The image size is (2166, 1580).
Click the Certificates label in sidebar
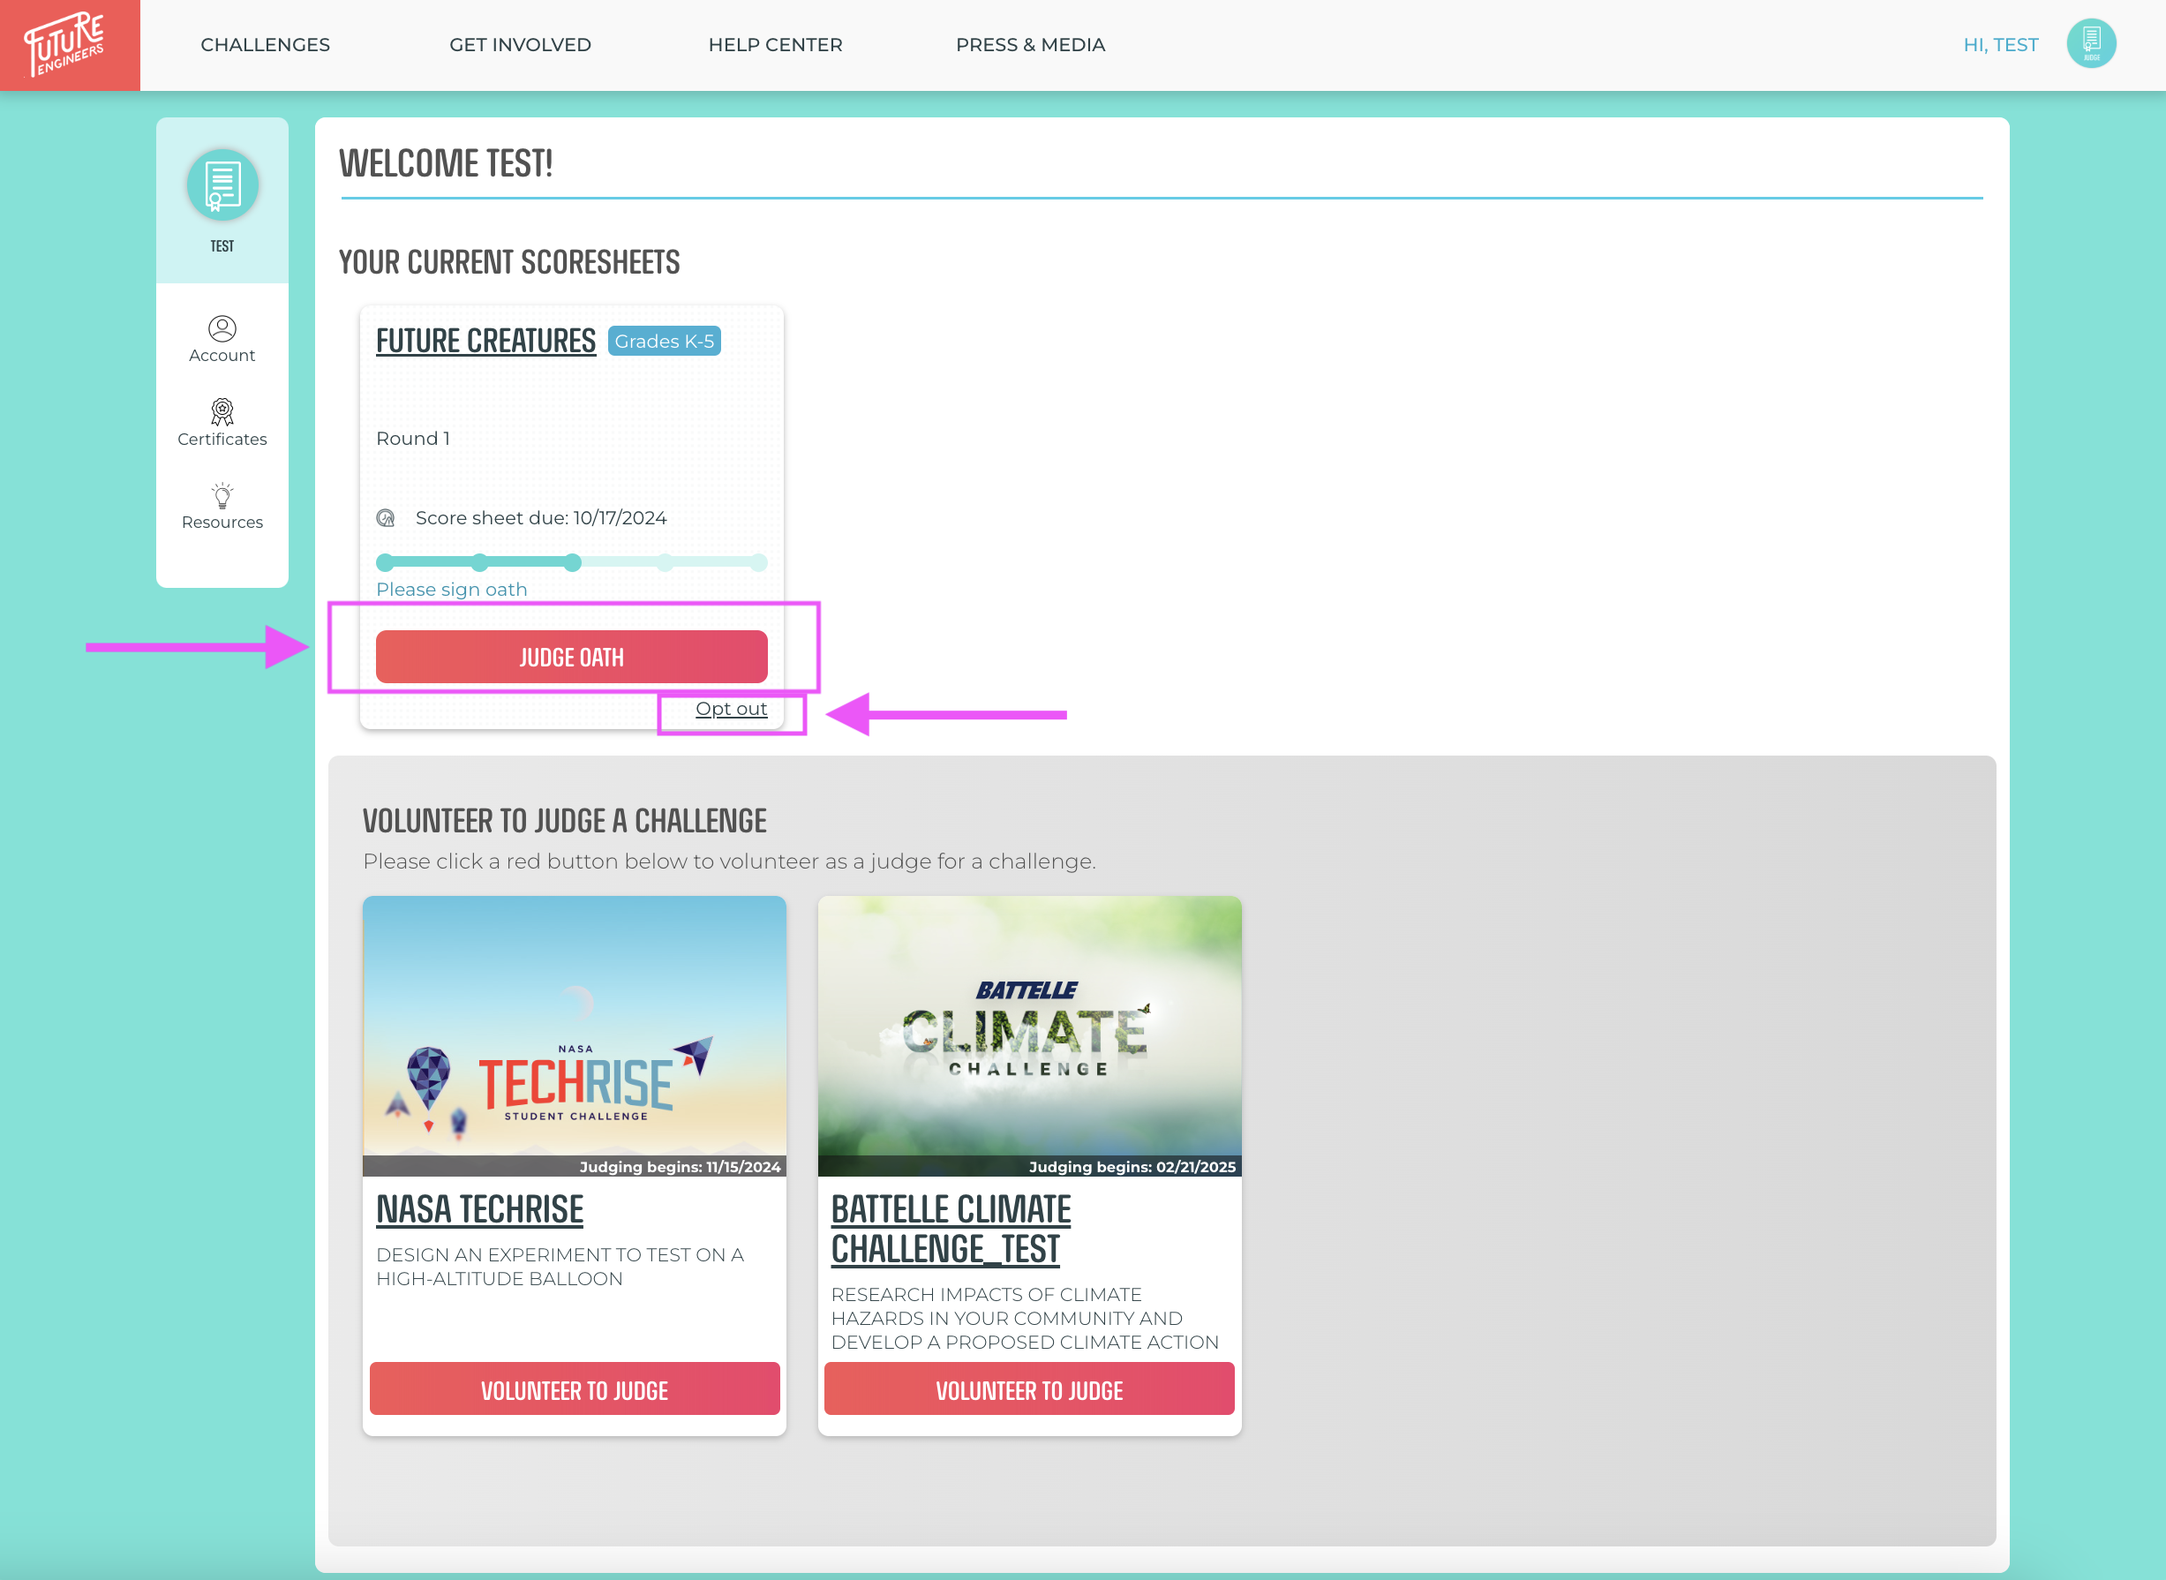222,439
